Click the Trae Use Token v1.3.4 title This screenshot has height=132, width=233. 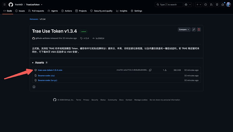tap(54, 31)
